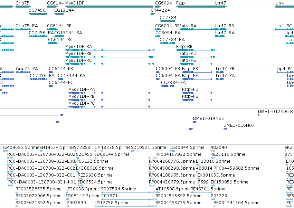Select the DME1-014N15 clone label

(208, 119)
